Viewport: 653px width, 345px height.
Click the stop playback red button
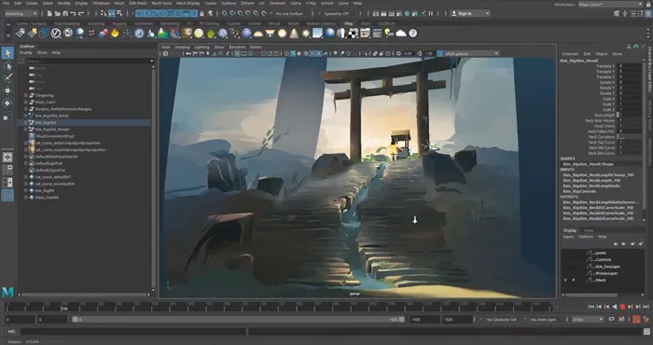(x=622, y=307)
